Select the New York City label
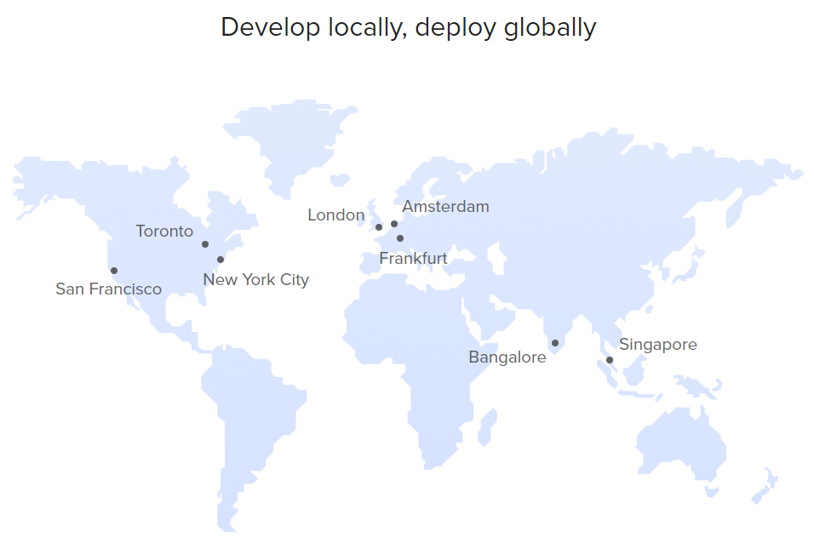This screenshot has width=814, height=549. (256, 280)
